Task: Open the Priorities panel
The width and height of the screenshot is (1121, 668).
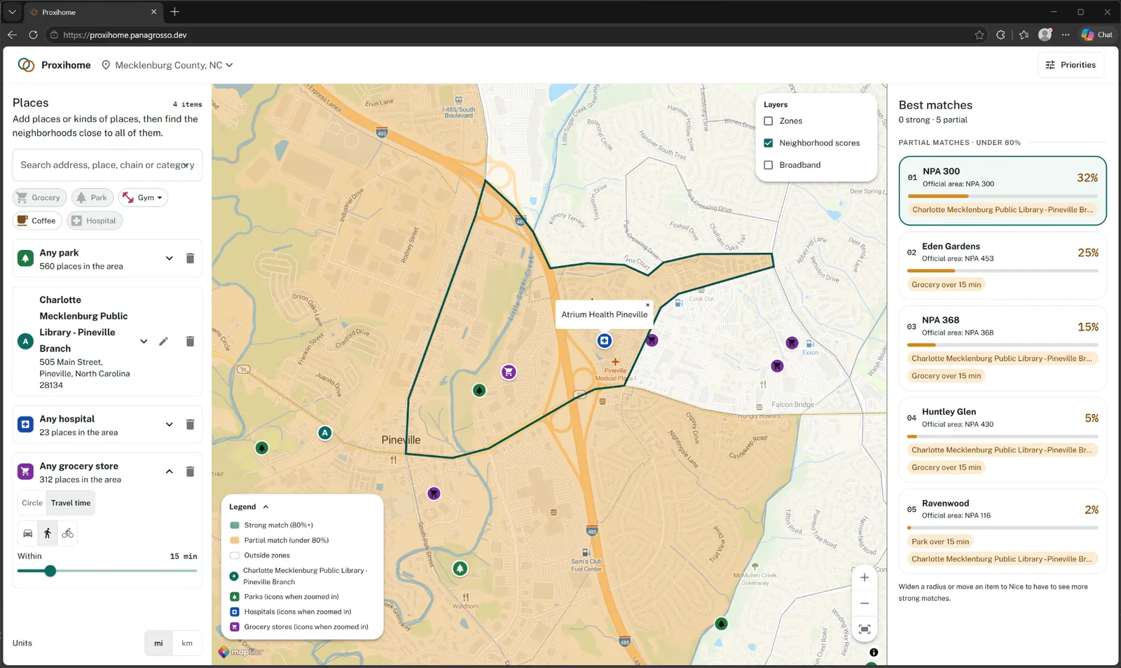Action: pyautogui.click(x=1071, y=65)
